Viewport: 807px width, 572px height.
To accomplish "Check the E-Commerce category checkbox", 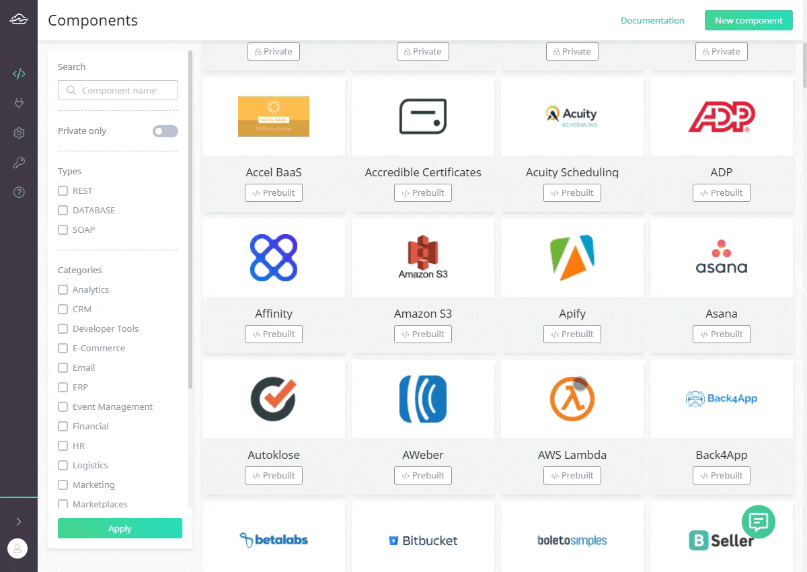I will (x=63, y=349).
